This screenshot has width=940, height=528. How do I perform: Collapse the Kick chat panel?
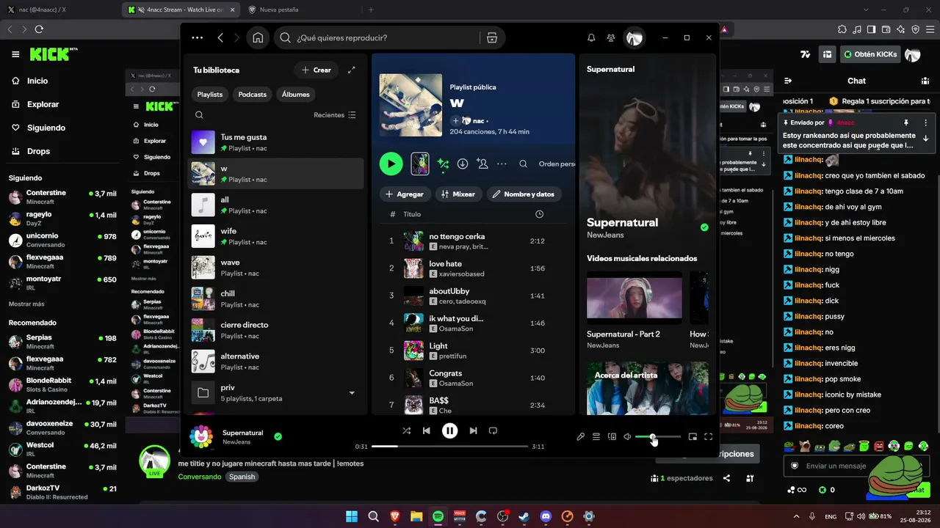[x=788, y=81]
